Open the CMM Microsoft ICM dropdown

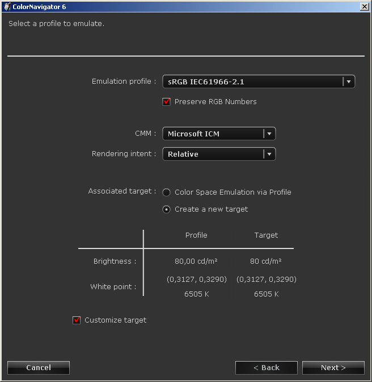[x=219, y=134]
